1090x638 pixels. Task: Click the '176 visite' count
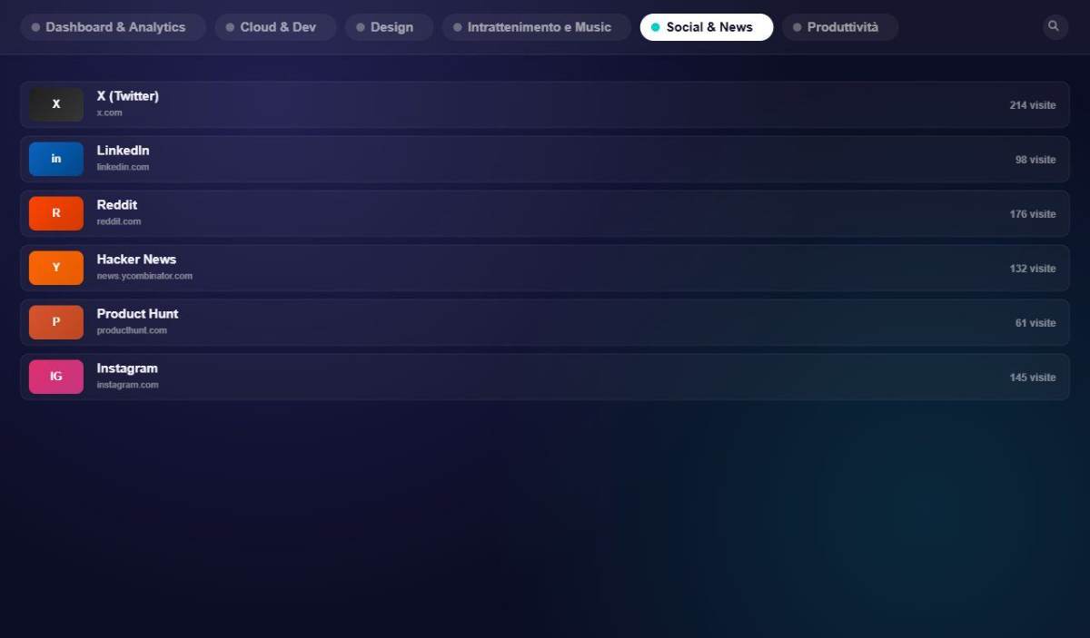click(1033, 214)
